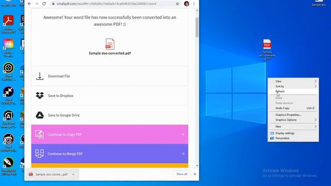Screen dimensions: 331x186
Task: Choose Undo Copy in context menu
Action: pyautogui.click(x=293, y=108)
